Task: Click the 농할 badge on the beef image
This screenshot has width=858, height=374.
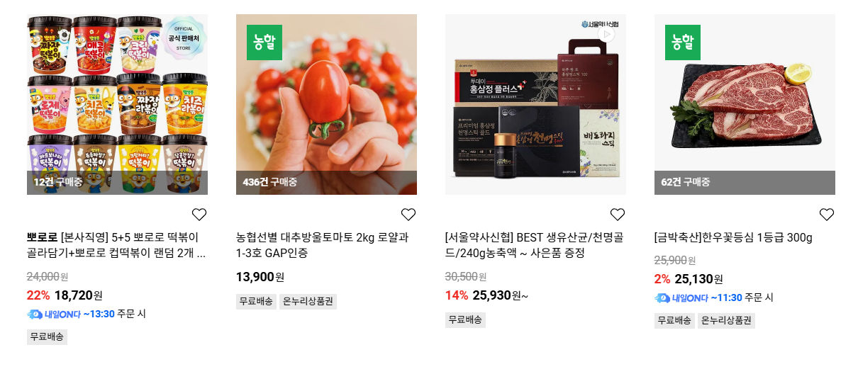Action: pos(682,42)
